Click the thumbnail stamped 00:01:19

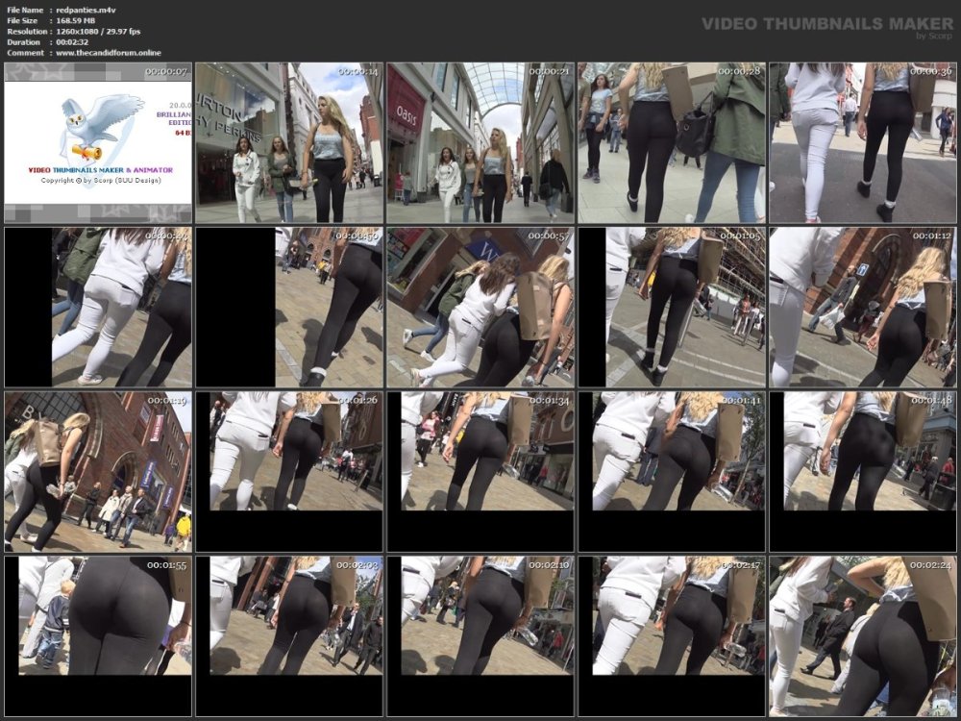coord(98,472)
